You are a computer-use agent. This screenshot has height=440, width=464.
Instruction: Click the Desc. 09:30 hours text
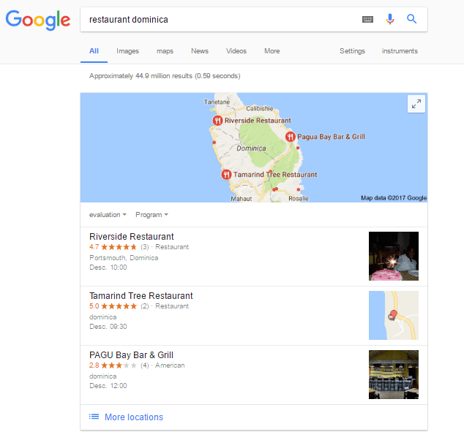108,326
